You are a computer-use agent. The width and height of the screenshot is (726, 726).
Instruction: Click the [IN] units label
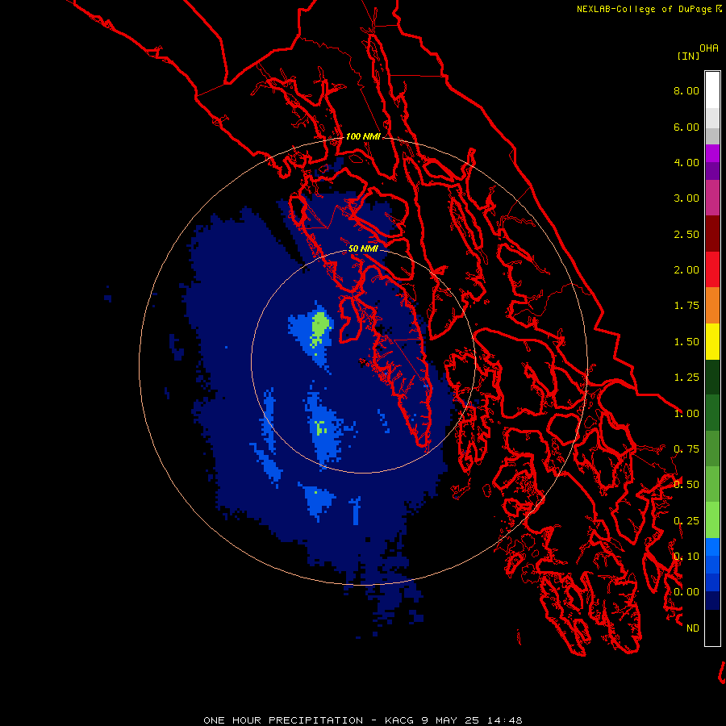click(688, 56)
